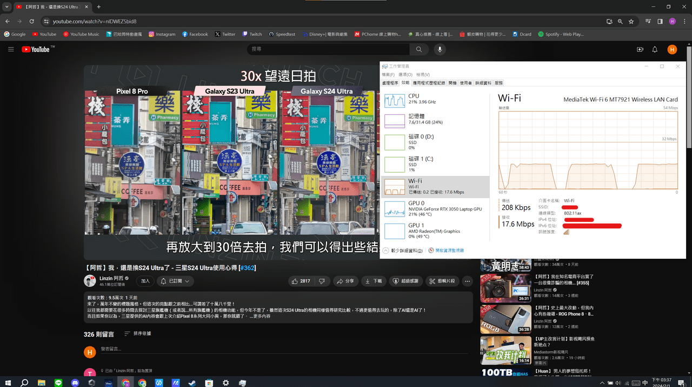Open the YouTube hamburger guide menu
This screenshot has width=692, height=387.
pos(11,49)
